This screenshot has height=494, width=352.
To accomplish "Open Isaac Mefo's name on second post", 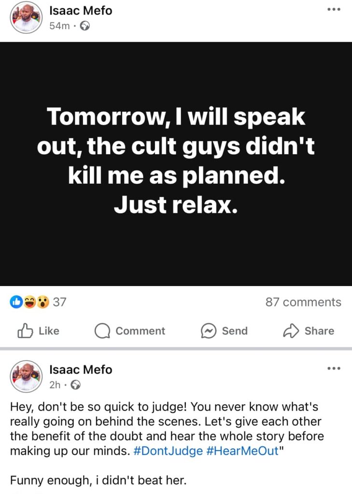I will pyautogui.click(x=81, y=370).
